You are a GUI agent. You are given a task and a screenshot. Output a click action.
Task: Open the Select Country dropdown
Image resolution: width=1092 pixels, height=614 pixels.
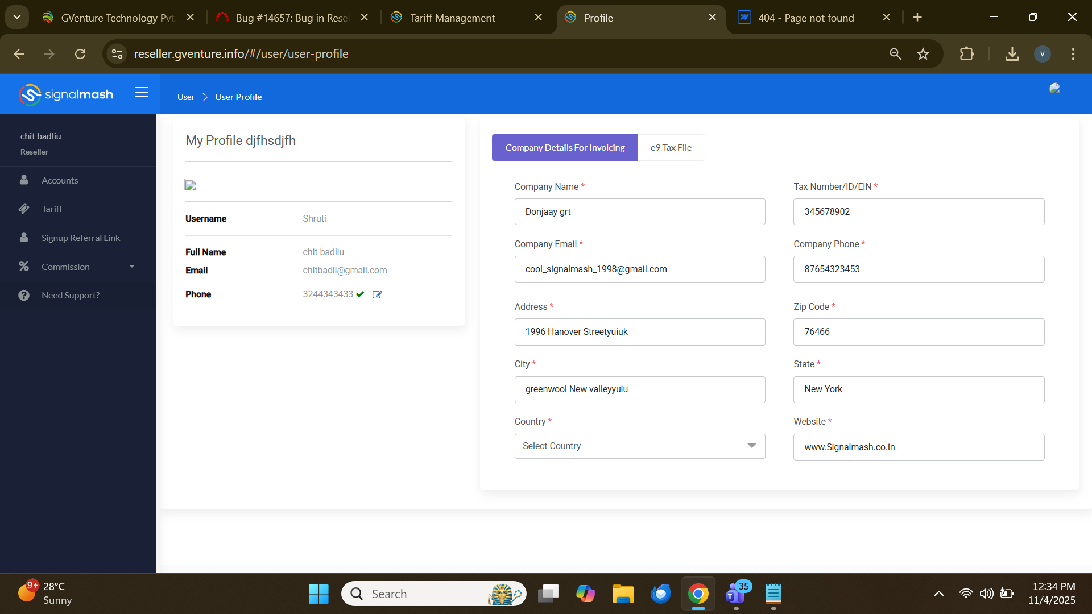639,446
